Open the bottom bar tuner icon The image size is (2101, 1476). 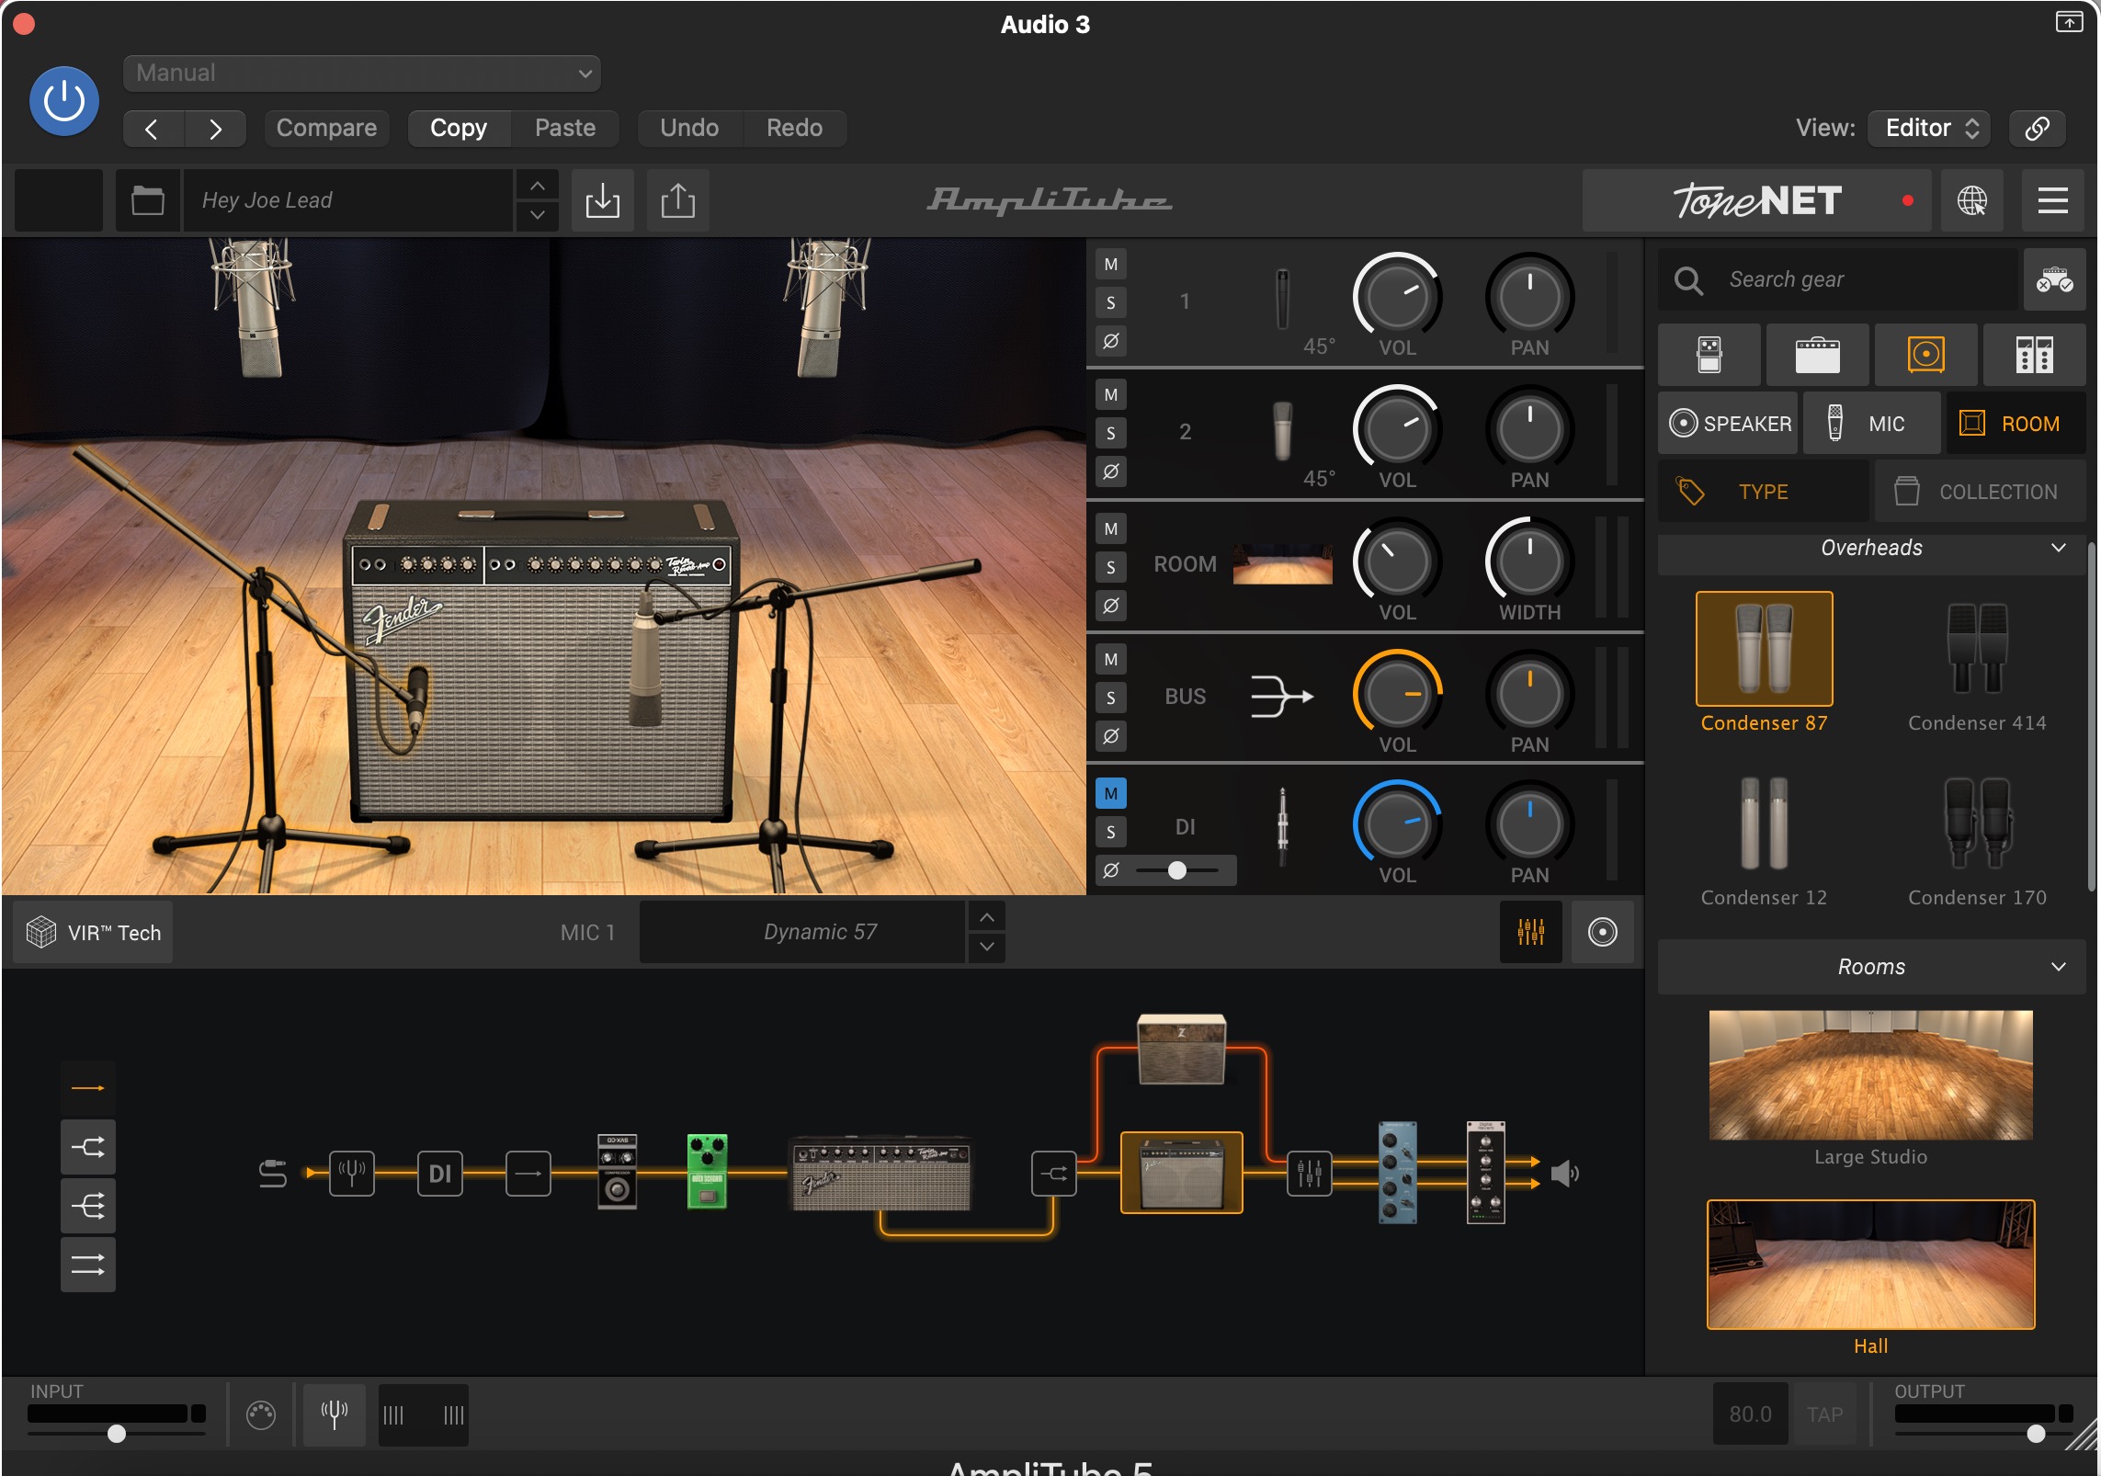[334, 1414]
